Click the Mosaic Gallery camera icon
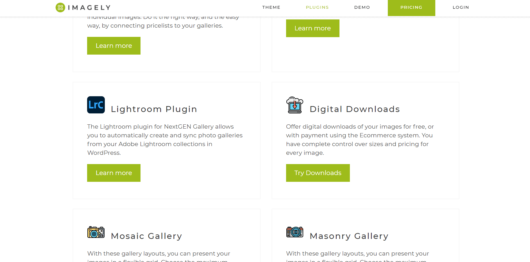 [96, 232]
